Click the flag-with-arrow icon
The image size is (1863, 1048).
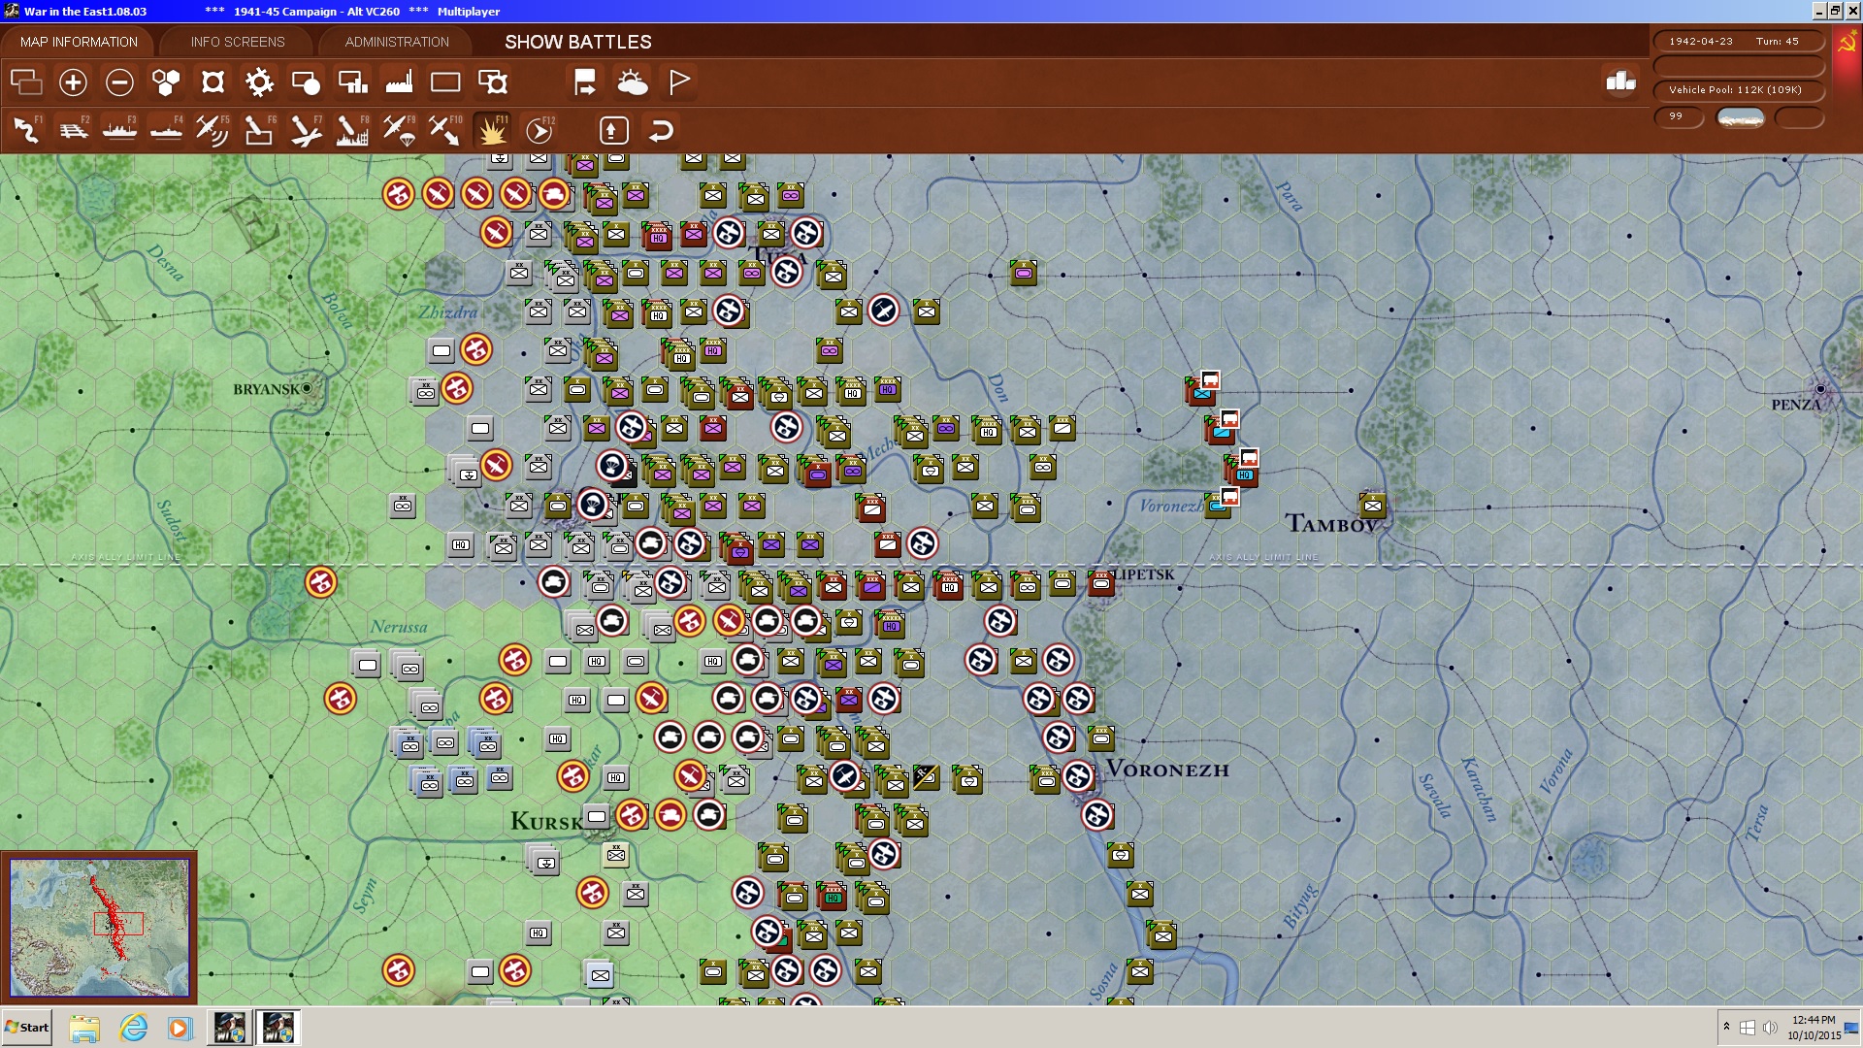(585, 82)
